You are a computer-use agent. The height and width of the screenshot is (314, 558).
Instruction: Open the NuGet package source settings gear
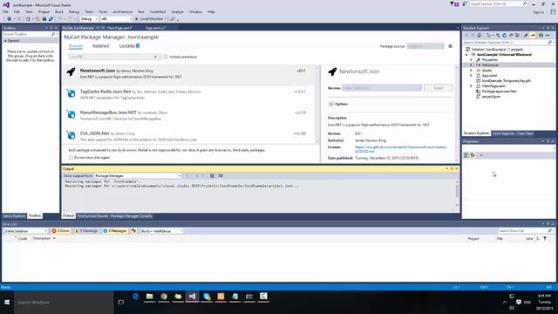[x=450, y=46]
